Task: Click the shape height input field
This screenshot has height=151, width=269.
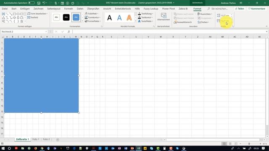Action: [225, 16]
